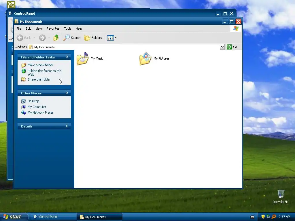Image resolution: width=295 pixels, height=221 pixels.
Task: Click the Publish to Web globe icon
Action: click(x=24, y=71)
